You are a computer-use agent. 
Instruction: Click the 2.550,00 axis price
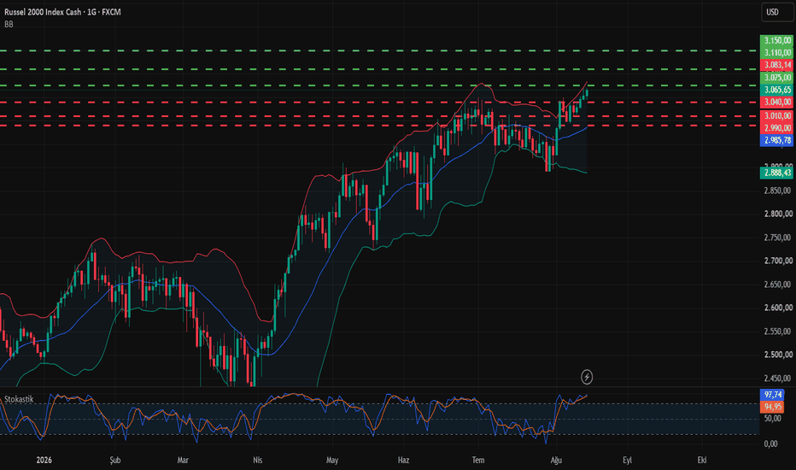[778, 331]
